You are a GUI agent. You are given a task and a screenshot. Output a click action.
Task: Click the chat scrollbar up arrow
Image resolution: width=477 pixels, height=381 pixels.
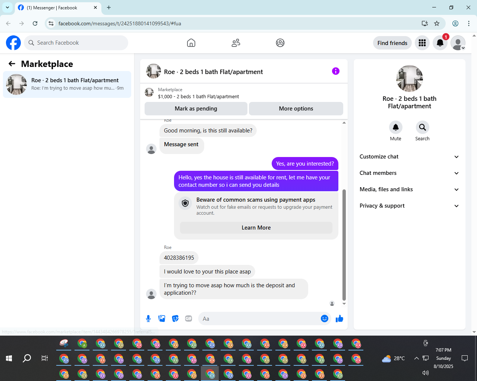(x=344, y=122)
